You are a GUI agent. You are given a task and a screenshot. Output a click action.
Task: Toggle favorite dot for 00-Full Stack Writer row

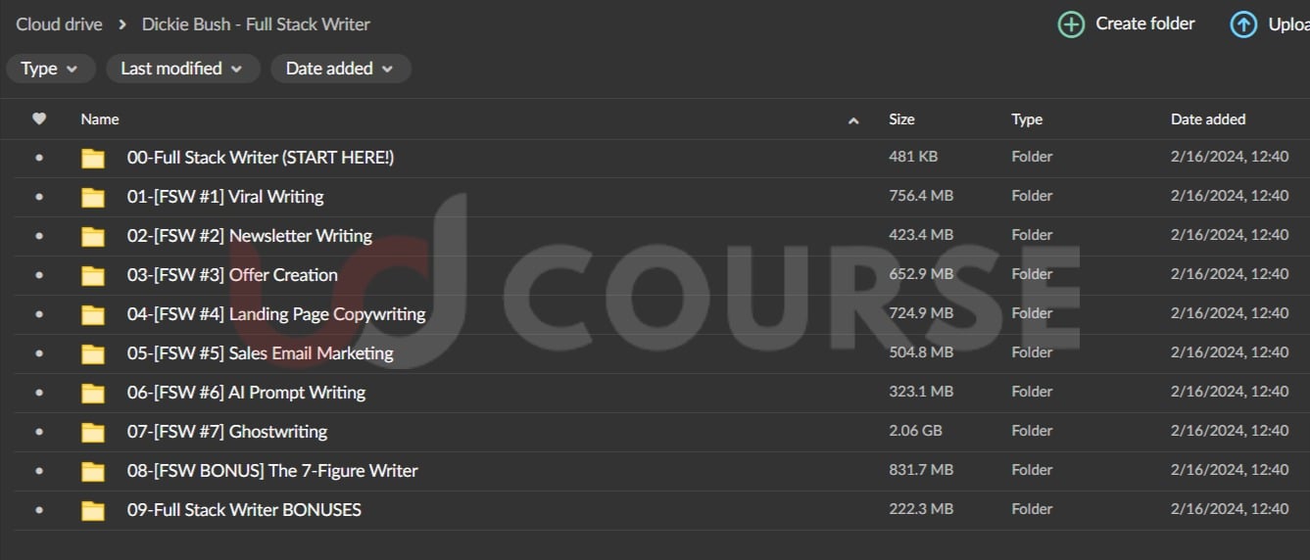[x=39, y=158]
